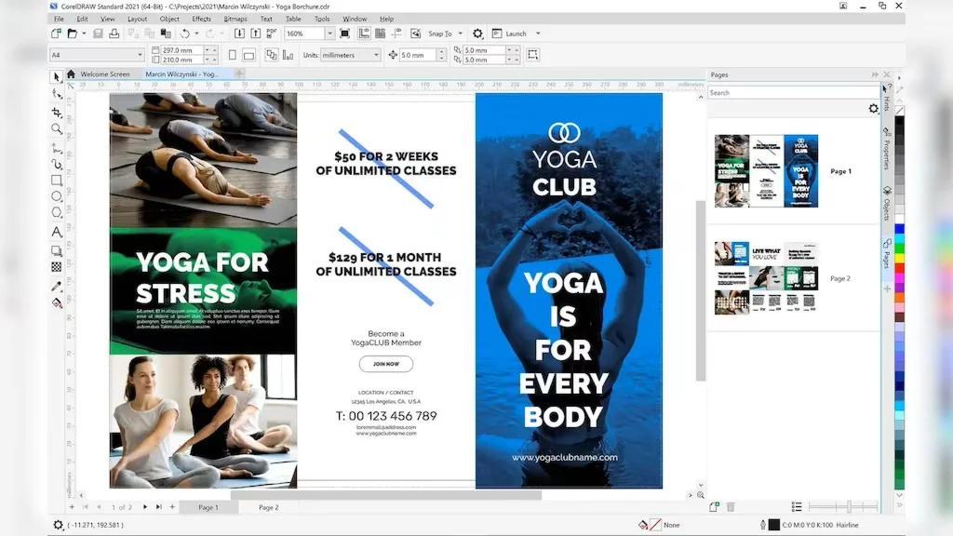Select the Transparency checkerboard tool

[x=57, y=267]
